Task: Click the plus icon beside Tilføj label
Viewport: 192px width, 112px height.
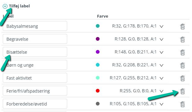Action: (5, 6)
